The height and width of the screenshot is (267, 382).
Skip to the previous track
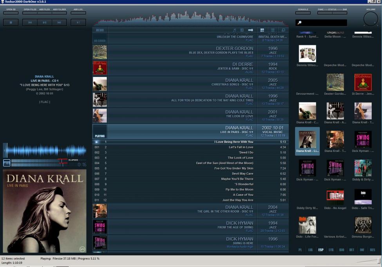pyautogui.click(x=30, y=22)
